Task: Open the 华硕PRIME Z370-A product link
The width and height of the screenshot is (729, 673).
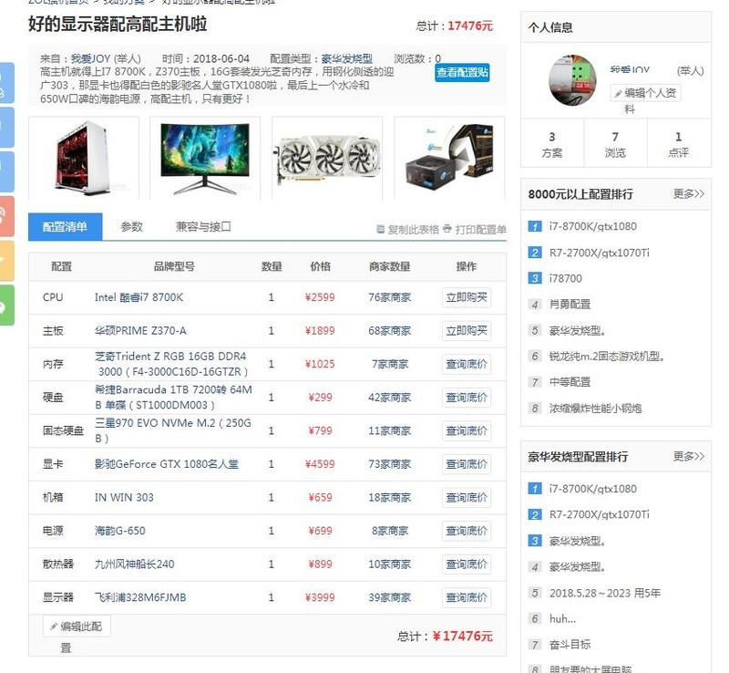Action: (140, 331)
